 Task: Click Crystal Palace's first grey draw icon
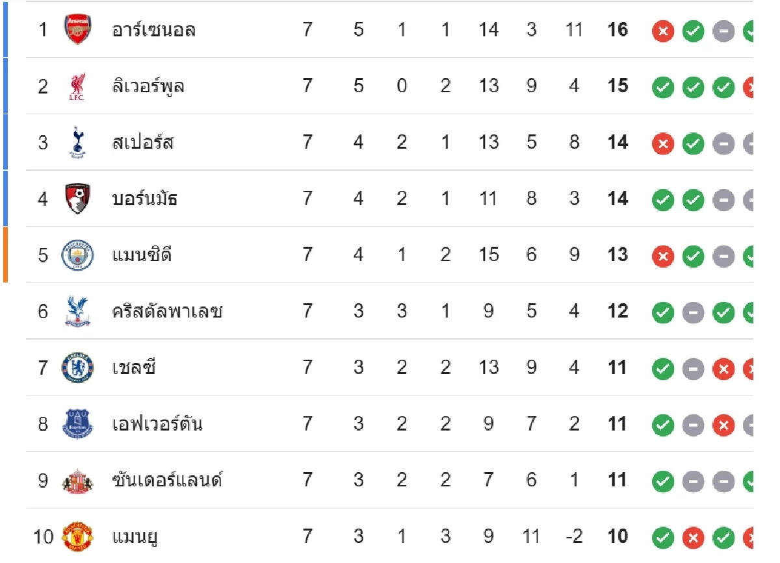tap(693, 312)
